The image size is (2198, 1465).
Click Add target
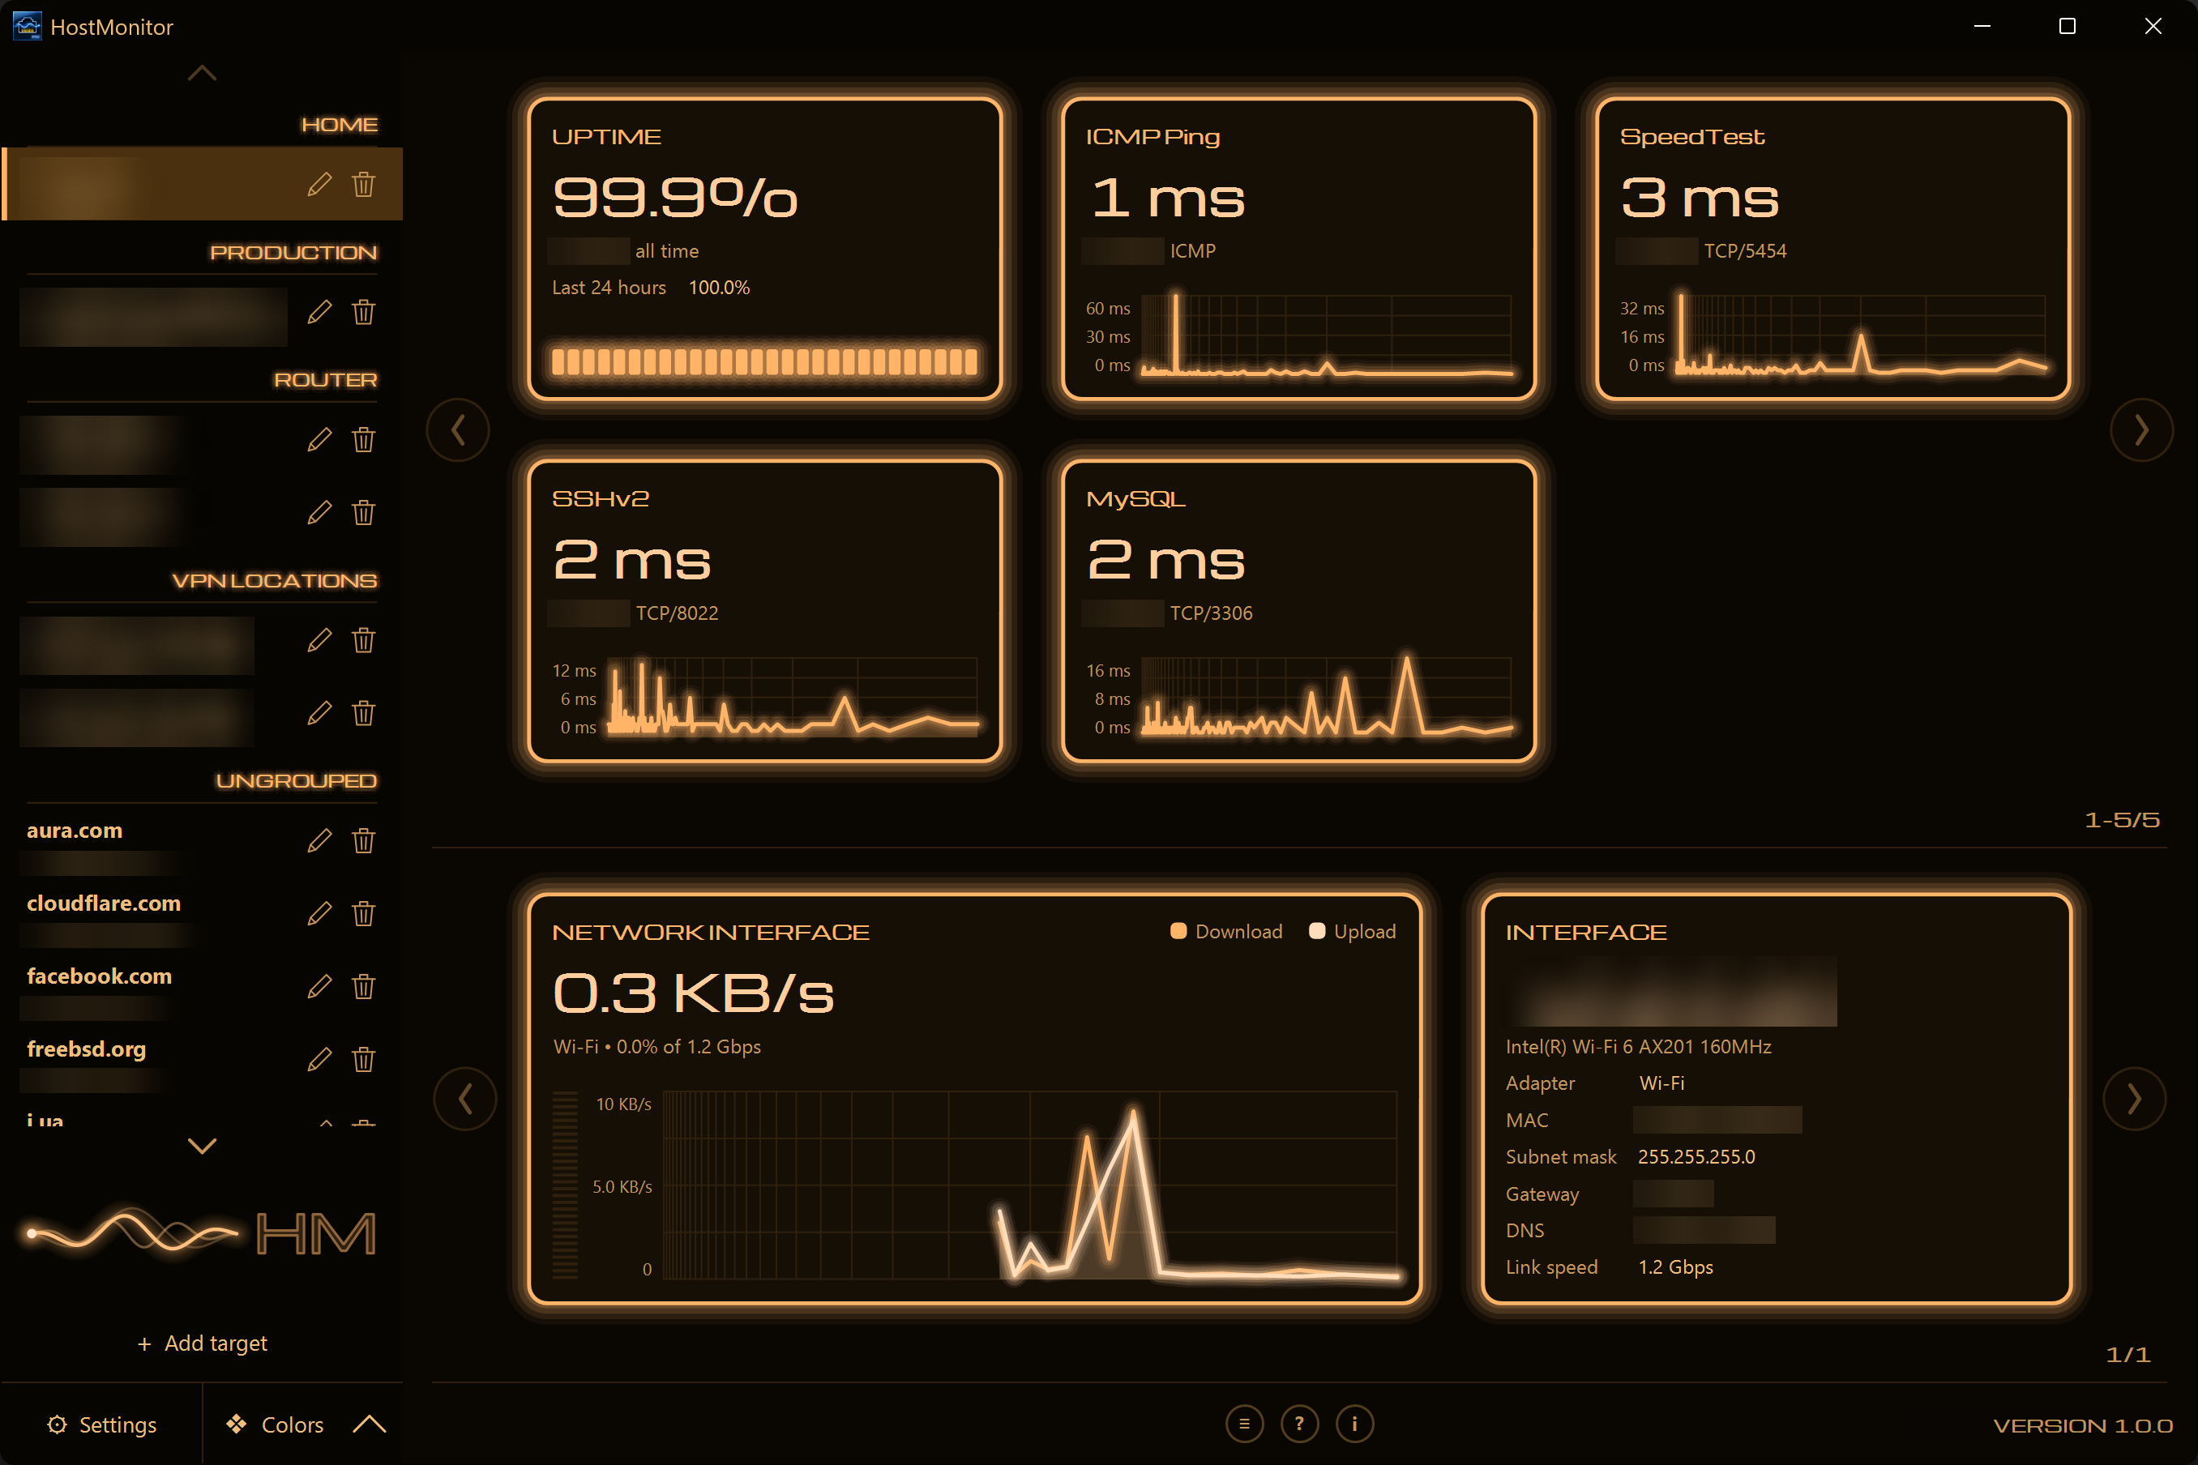click(x=202, y=1343)
